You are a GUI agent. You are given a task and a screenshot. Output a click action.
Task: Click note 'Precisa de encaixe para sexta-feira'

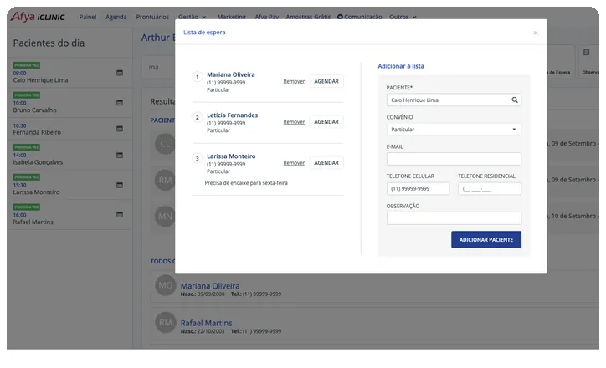(x=246, y=183)
